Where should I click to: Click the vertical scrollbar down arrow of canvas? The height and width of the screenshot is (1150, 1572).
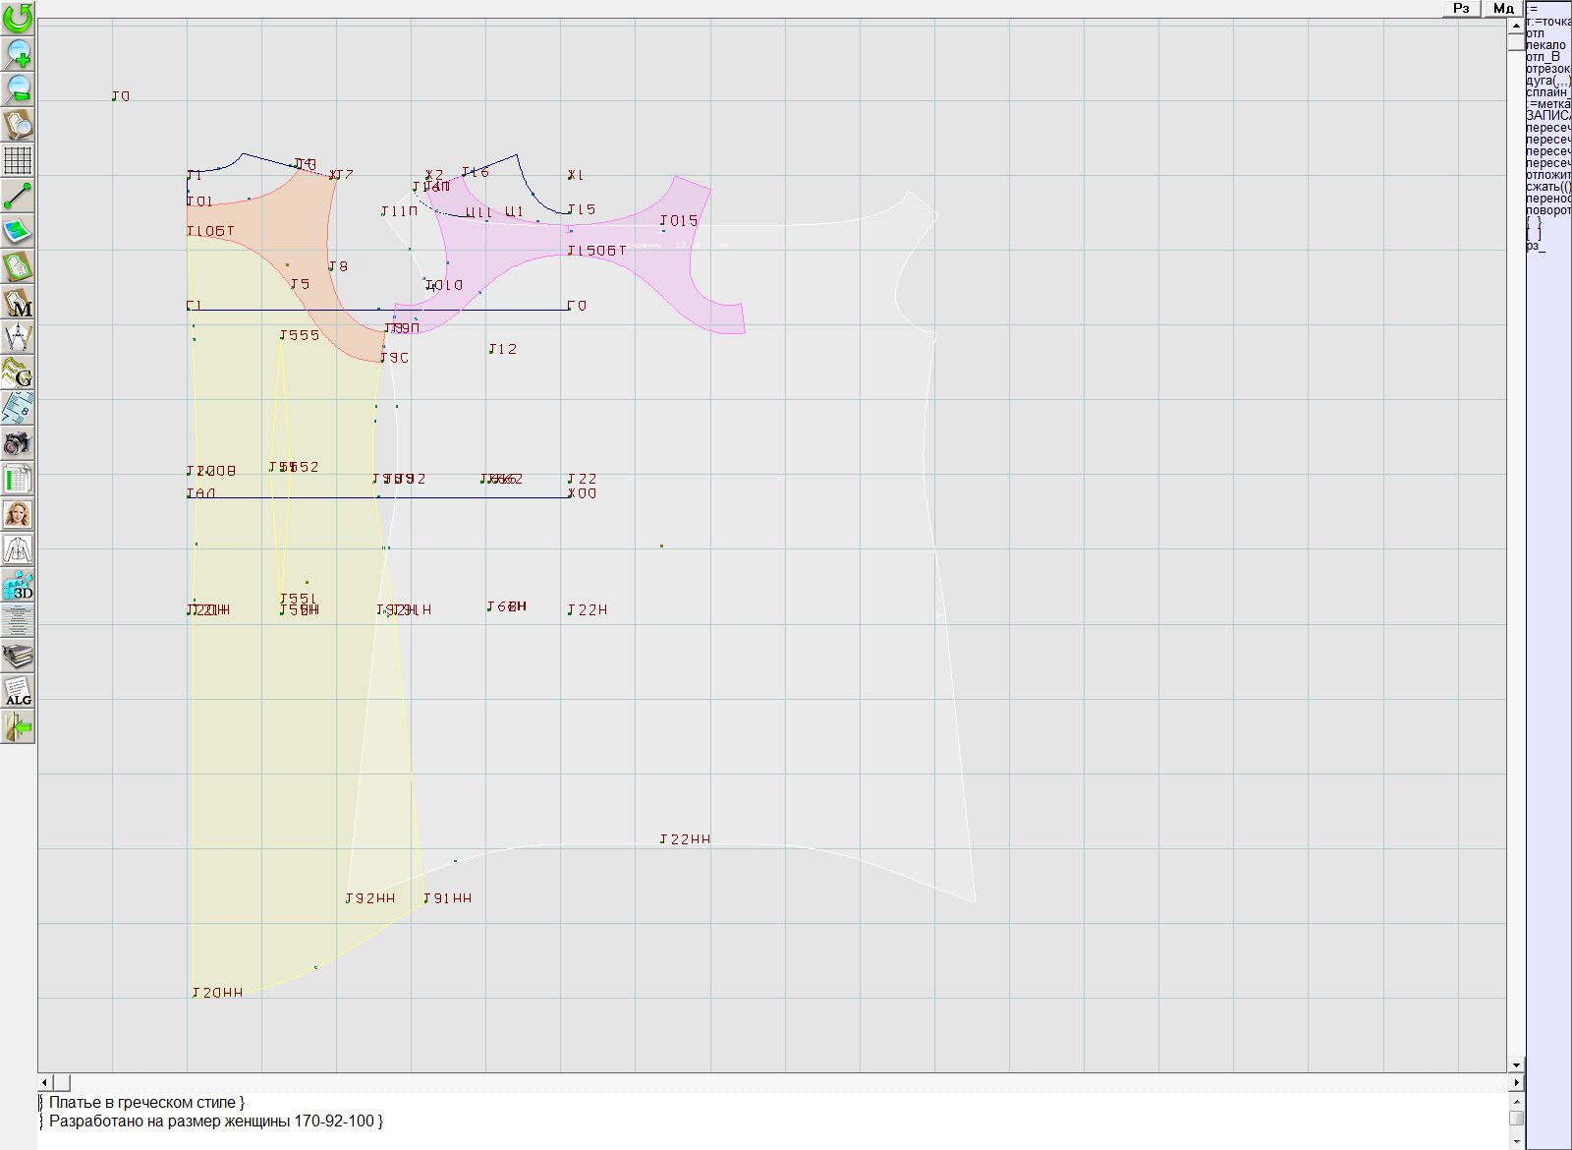coord(1516,1064)
